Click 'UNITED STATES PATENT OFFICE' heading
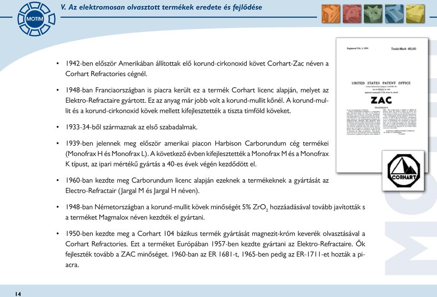The width and height of the screenshot is (437, 297). 381,83
